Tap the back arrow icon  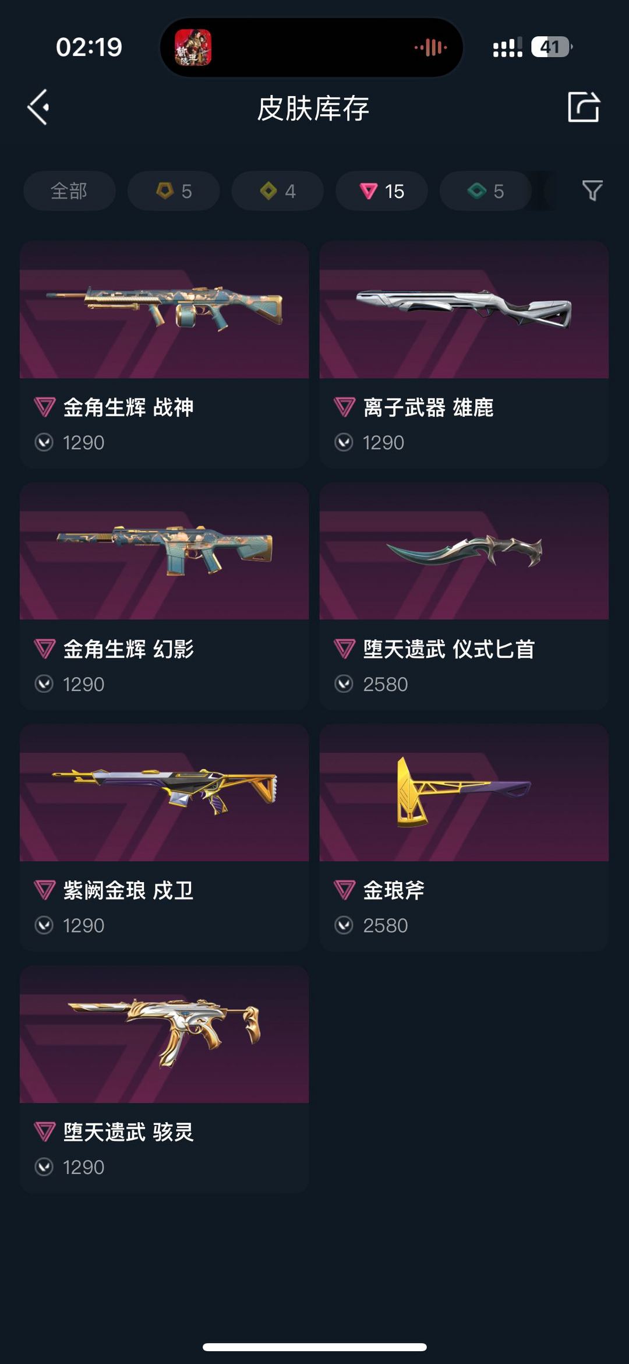coord(38,107)
